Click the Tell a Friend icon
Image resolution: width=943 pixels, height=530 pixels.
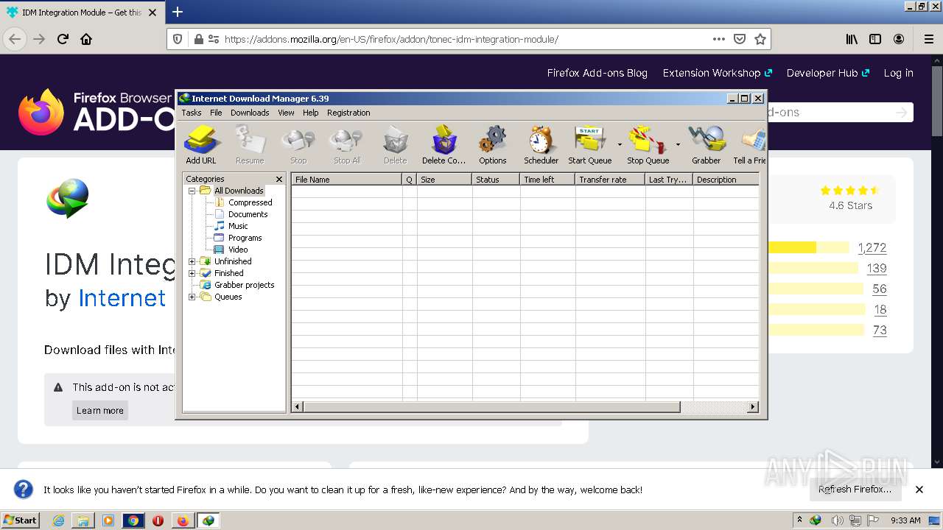point(750,145)
